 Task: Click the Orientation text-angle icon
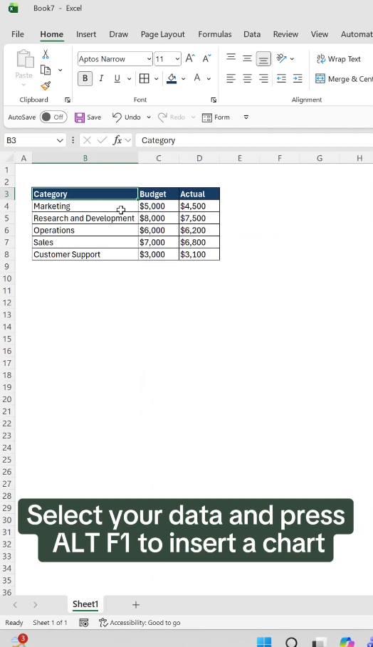coord(282,58)
